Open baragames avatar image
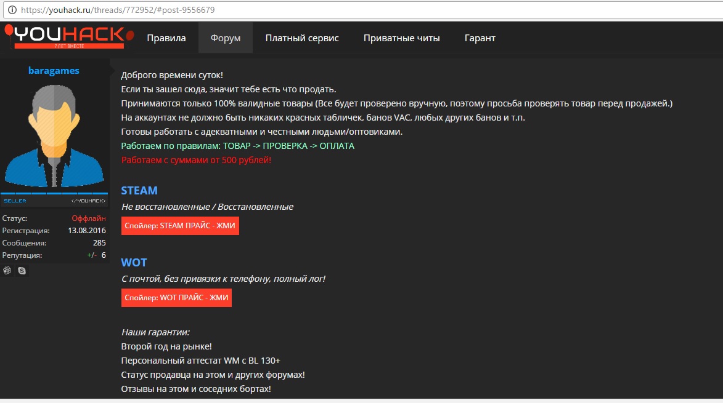723x403 pixels. point(54,132)
